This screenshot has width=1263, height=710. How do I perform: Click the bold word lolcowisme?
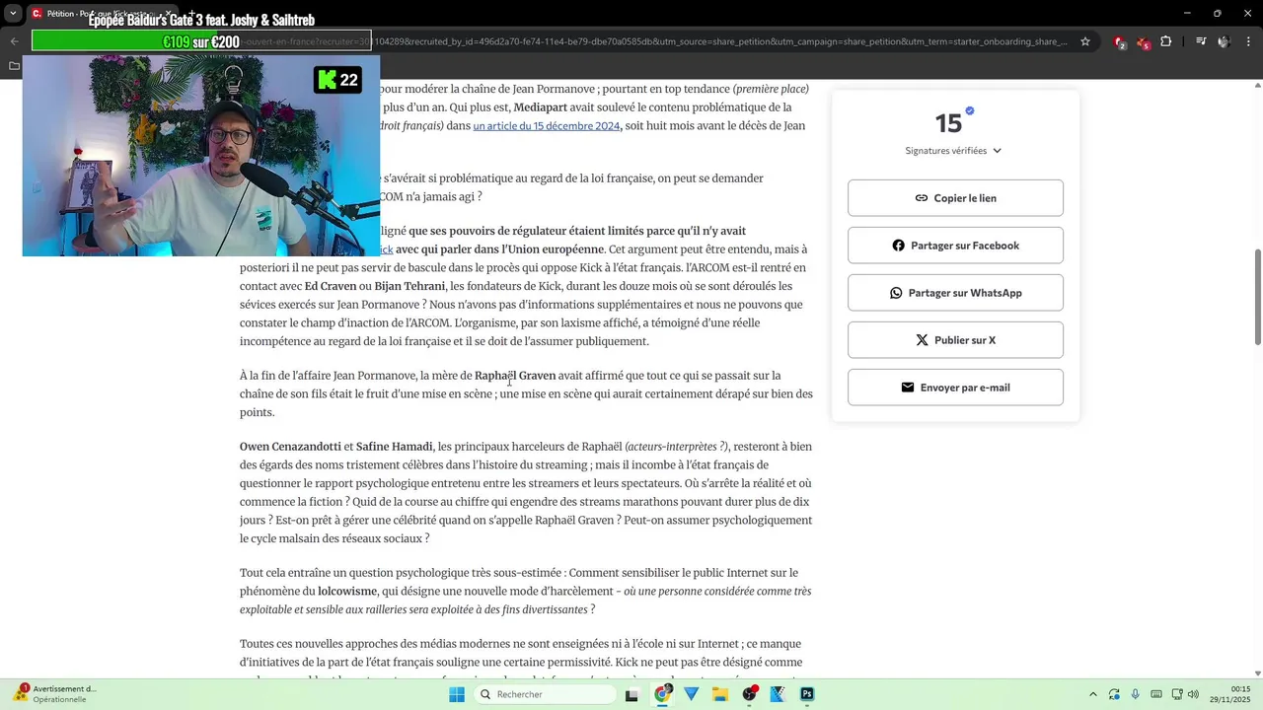[x=347, y=592]
